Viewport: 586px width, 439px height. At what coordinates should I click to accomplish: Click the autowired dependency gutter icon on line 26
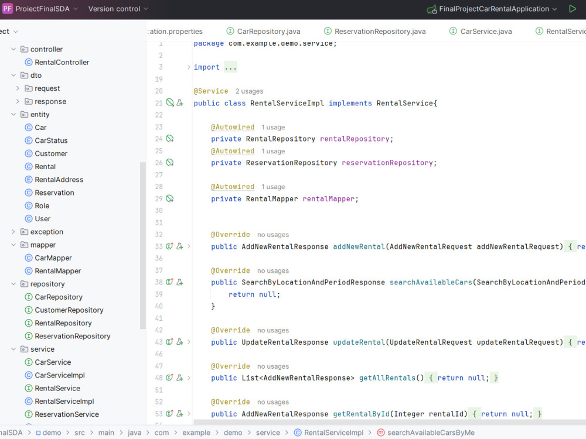pyautogui.click(x=170, y=163)
